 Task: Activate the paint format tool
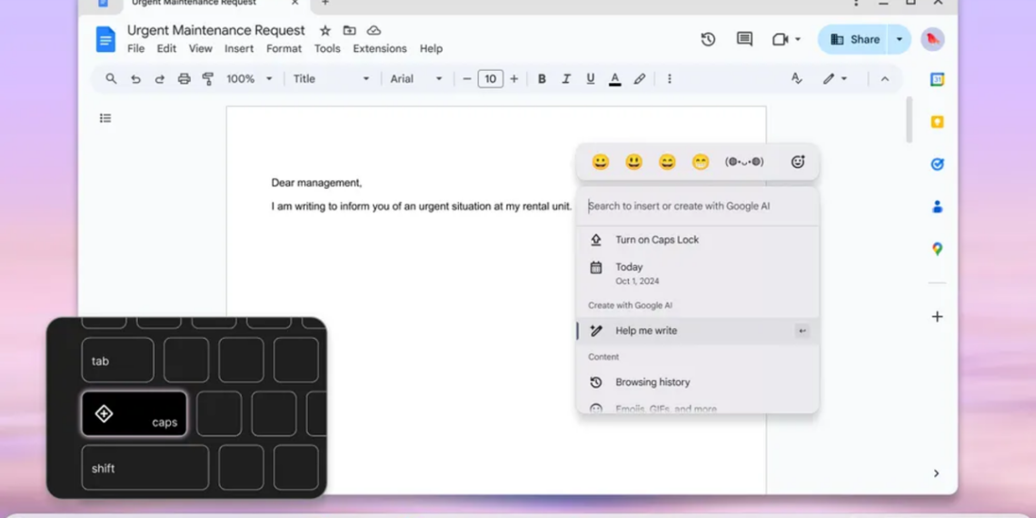pos(207,79)
